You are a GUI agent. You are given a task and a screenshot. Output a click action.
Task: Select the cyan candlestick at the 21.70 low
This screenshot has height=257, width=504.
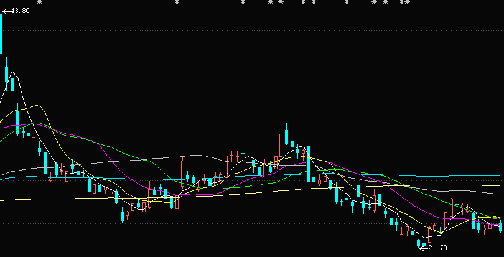coord(419,243)
